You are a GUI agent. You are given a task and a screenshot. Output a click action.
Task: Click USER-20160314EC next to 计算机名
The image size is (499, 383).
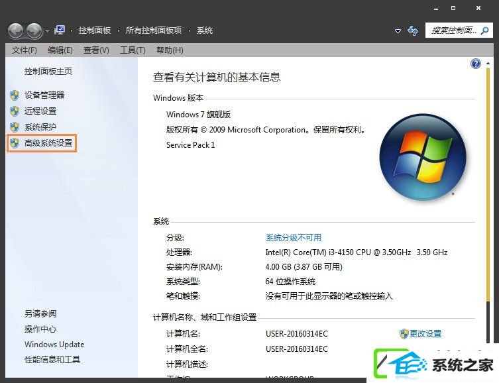tap(297, 334)
